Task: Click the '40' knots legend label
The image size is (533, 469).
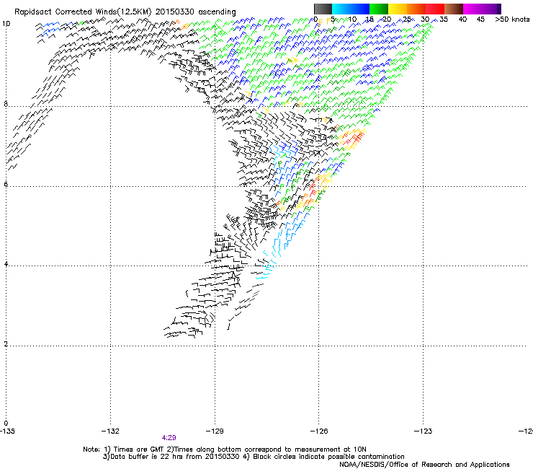Action: click(462, 19)
